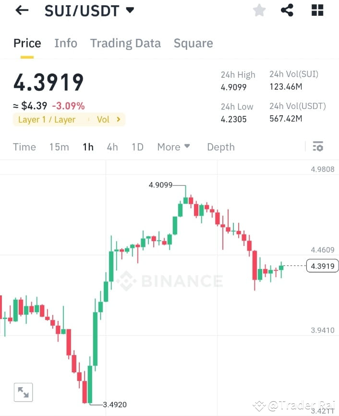Open the markets grid icon top right

pyautogui.click(x=317, y=10)
